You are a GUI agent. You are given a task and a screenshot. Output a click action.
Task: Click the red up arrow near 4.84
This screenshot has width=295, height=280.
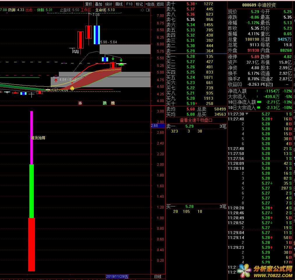click(56, 80)
